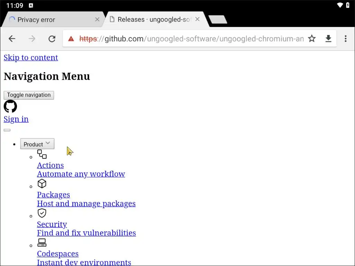Click the Actions workflow icon
Viewport: 355px width, 266px height.
pos(42,154)
